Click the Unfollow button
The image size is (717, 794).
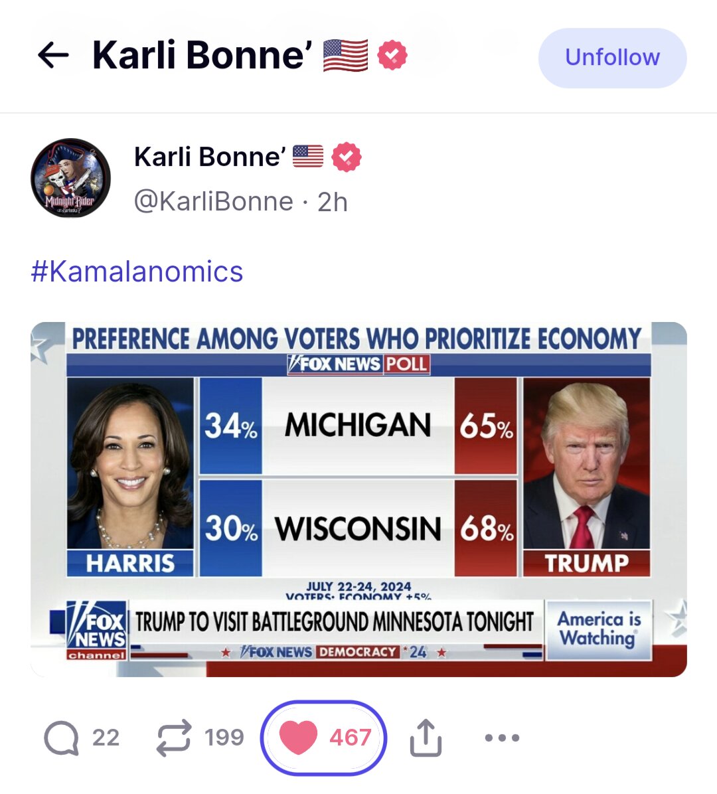611,57
